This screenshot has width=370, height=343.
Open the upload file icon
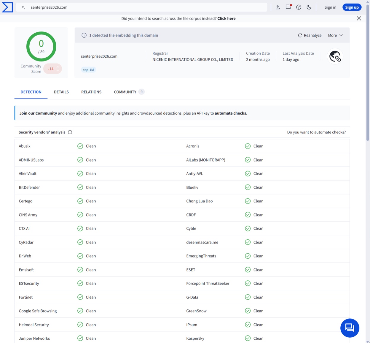click(x=278, y=7)
